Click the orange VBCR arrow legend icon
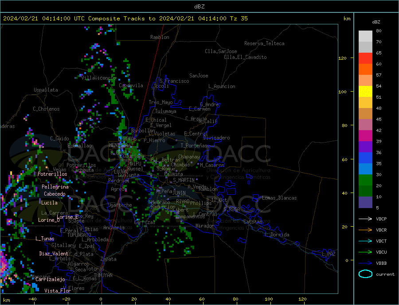This screenshot has width=399, height=305. point(365,230)
